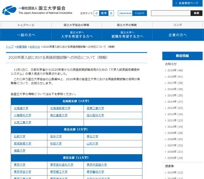
Task: Open リンク menu item
Action: [177, 25]
